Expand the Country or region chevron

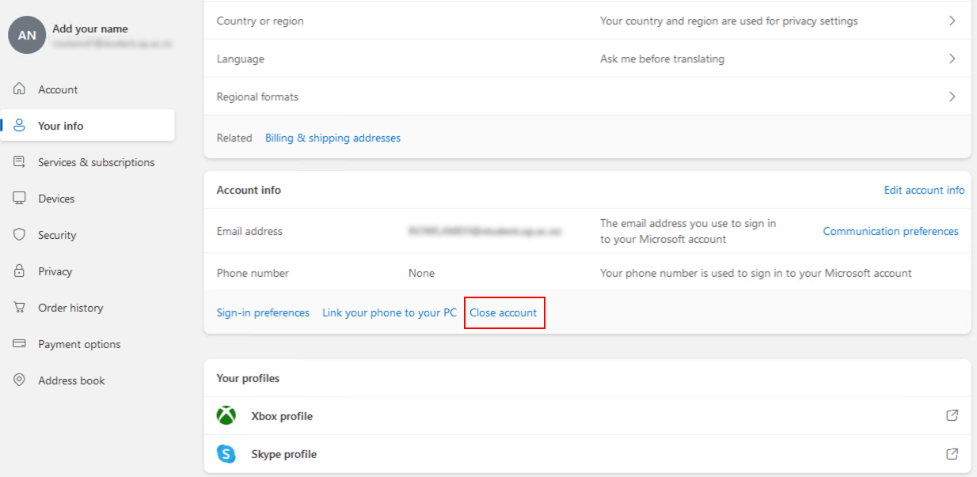click(x=952, y=21)
